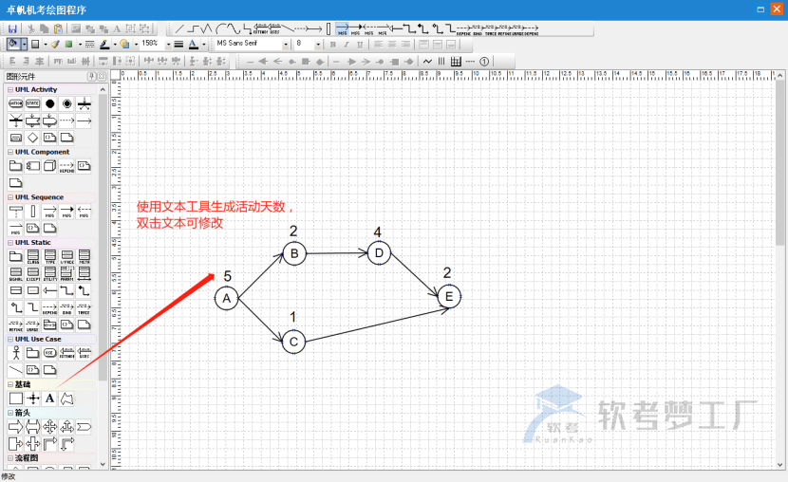This screenshot has width=788, height=482.
Task: Click node B circle on the canvas
Action: pos(294,253)
